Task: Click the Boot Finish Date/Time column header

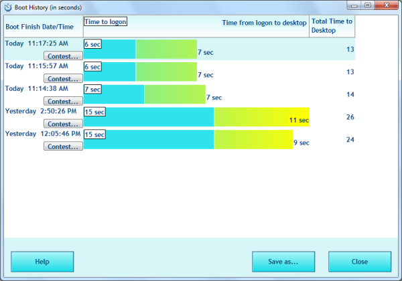Action: coord(40,27)
